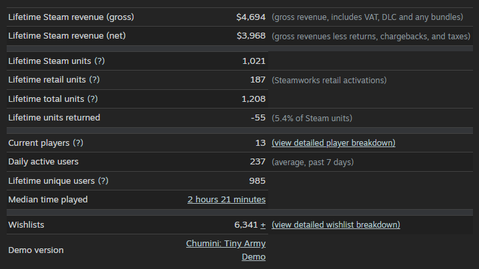Click the Median time played label
Screen dimensions: 479x269
(x=48, y=200)
